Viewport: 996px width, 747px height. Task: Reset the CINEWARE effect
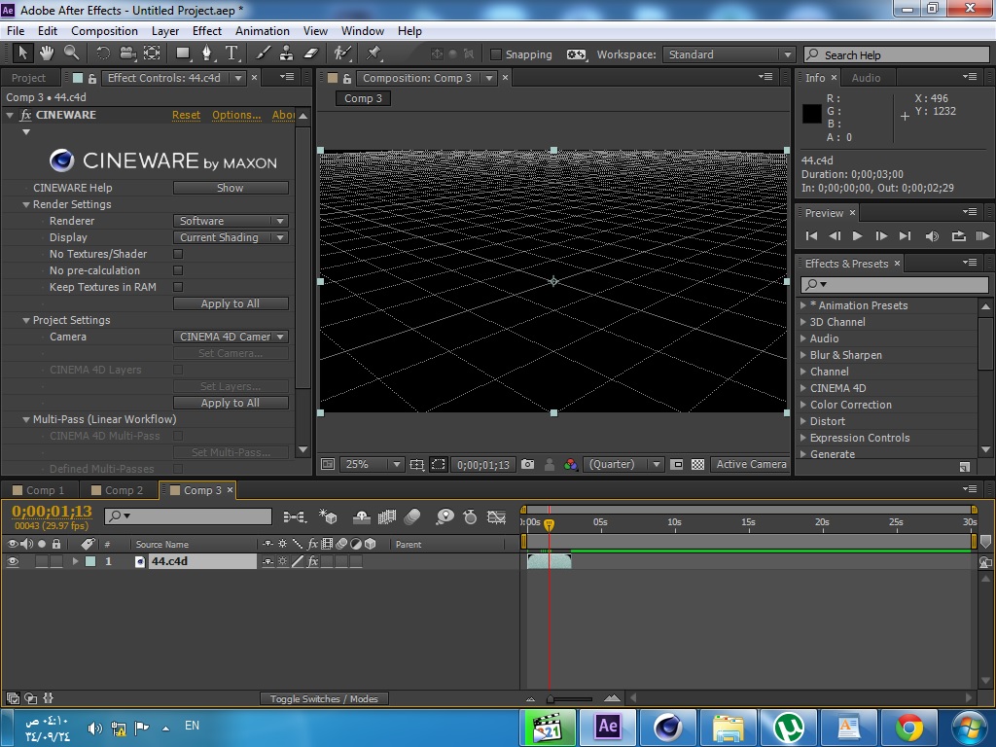click(186, 115)
